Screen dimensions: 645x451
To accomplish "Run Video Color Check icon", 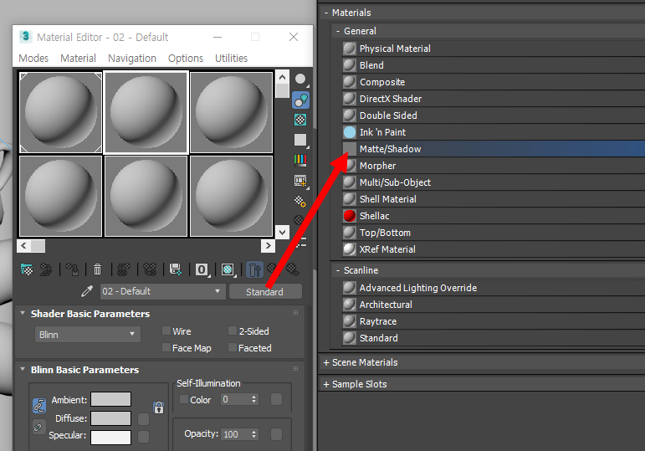I will click(300, 160).
